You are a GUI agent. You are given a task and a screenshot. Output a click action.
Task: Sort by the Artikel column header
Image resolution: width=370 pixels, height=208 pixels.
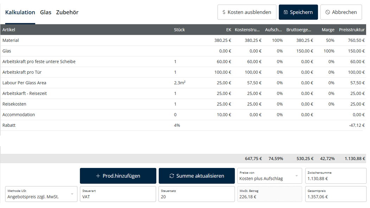tap(9, 30)
